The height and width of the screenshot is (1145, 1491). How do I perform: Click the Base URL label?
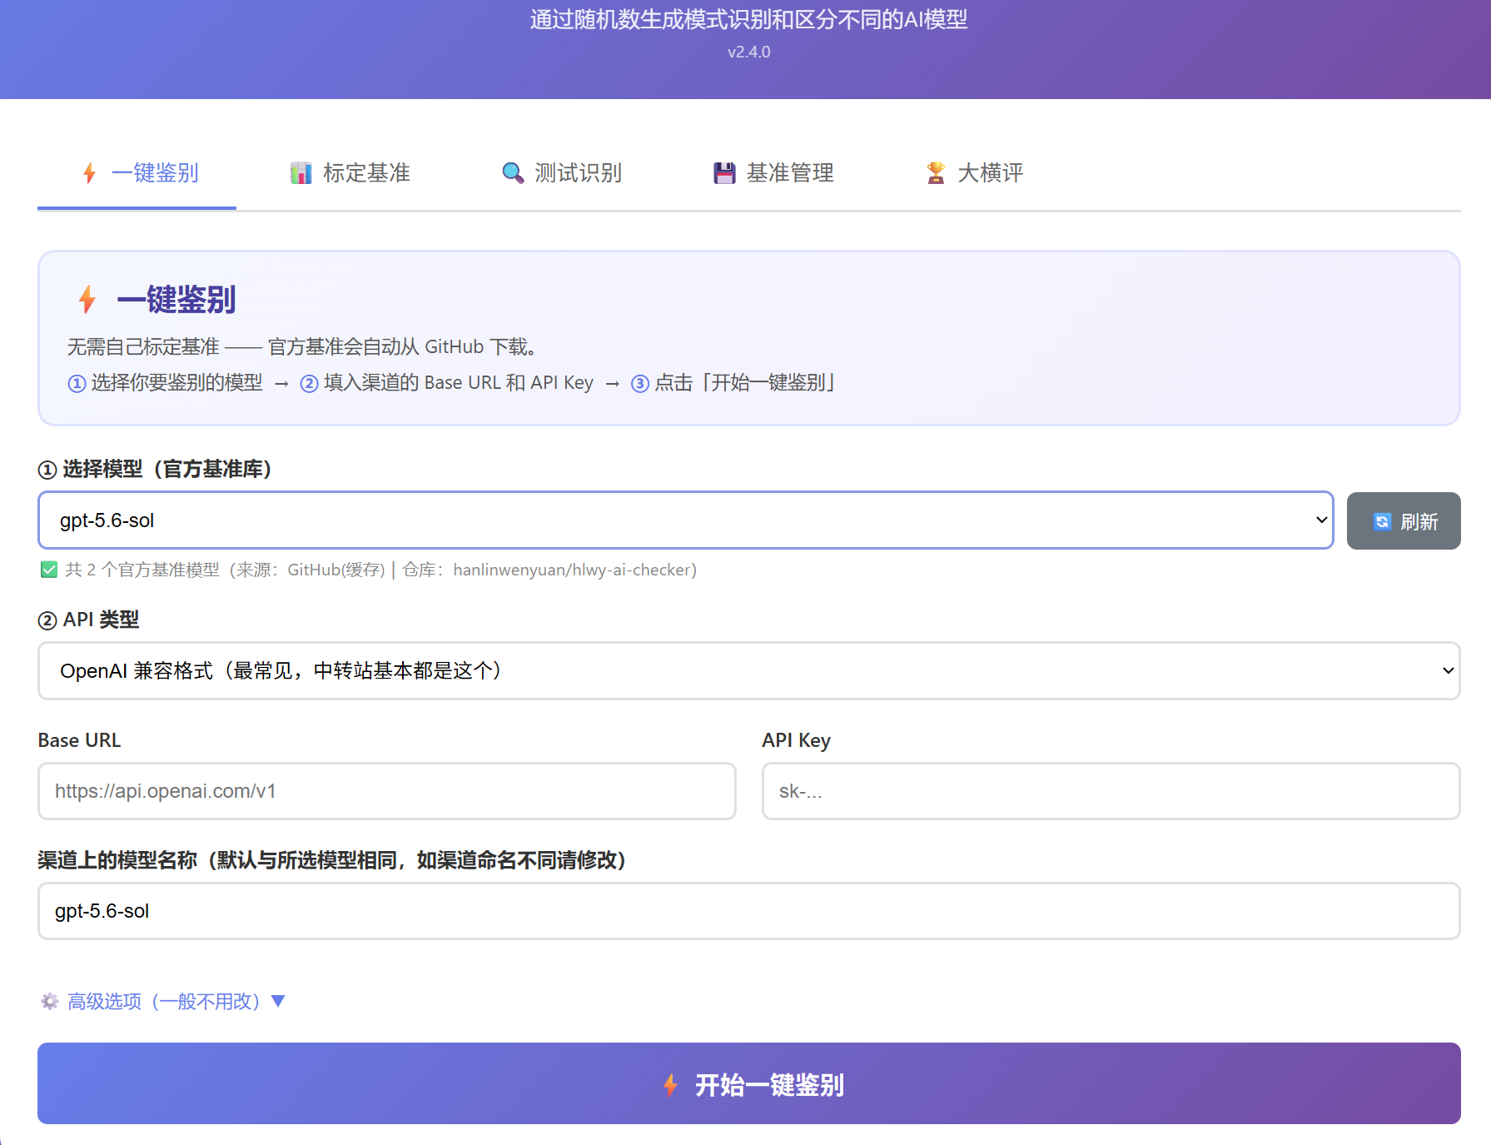coord(79,740)
